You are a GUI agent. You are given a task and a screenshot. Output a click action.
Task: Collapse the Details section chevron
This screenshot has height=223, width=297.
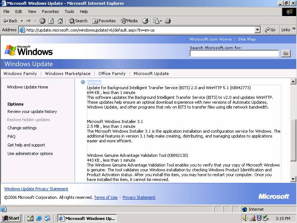(83, 82)
